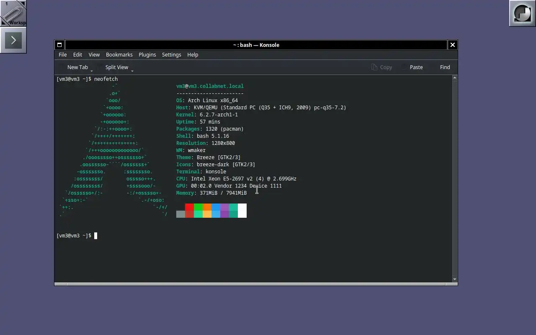Open the Edit menu

coord(77,55)
